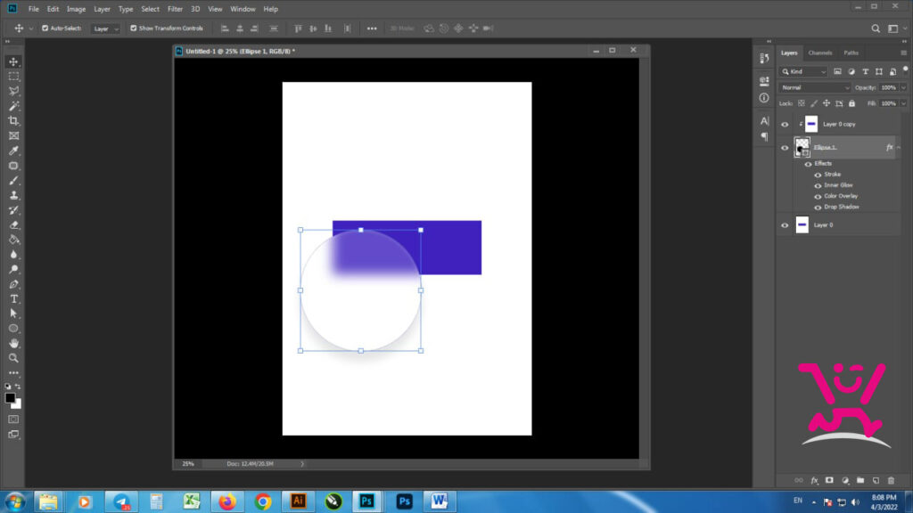The image size is (913, 513).
Task: Select the Pen tool
Action: (x=13, y=284)
